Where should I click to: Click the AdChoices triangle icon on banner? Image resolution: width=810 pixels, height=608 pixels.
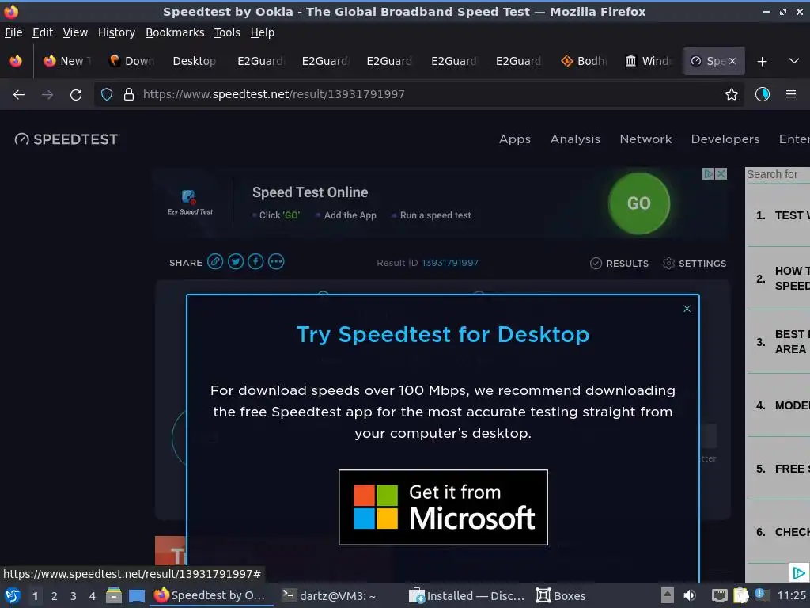[709, 173]
